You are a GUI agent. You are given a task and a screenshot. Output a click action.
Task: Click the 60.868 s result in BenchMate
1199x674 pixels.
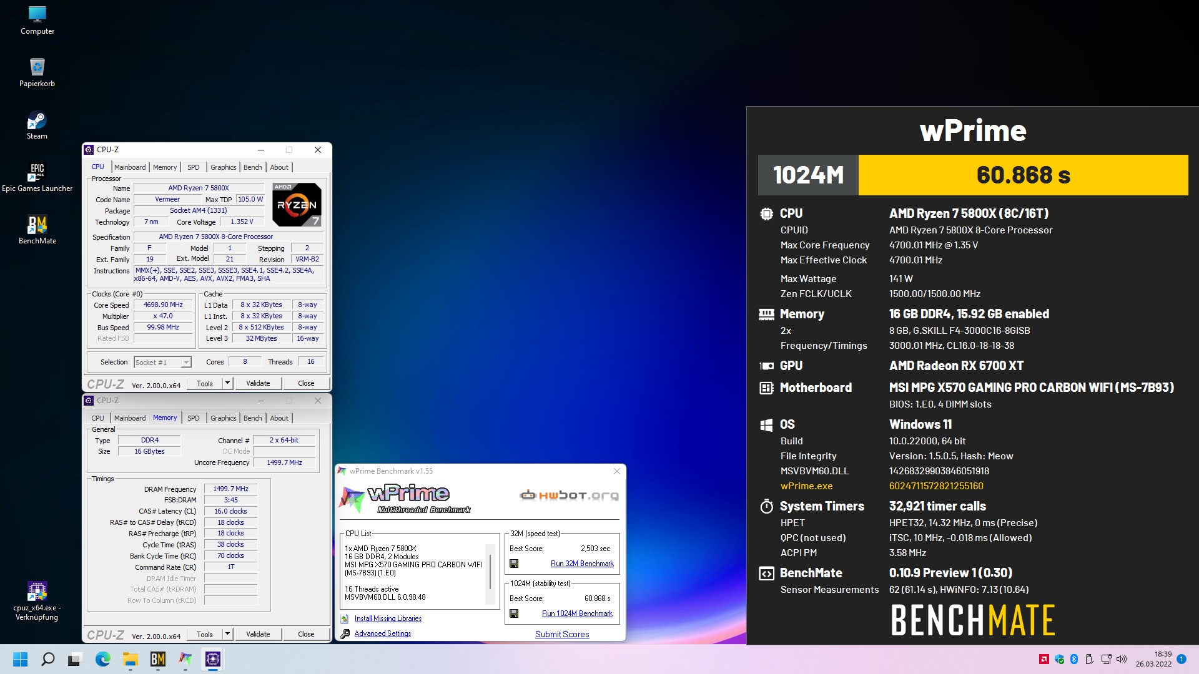point(1023,175)
